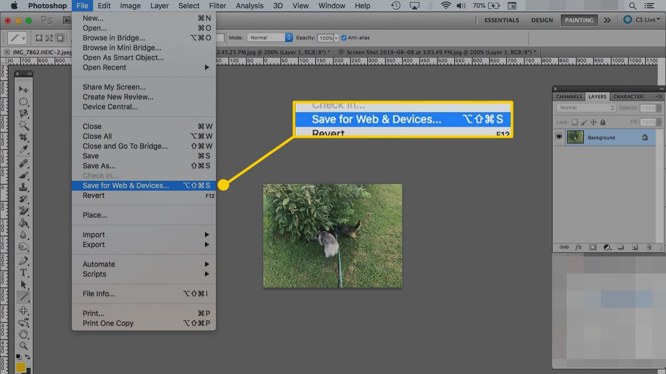Select the Clone Stamp tool
Image resolution: width=666 pixels, height=374 pixels.
23,187
